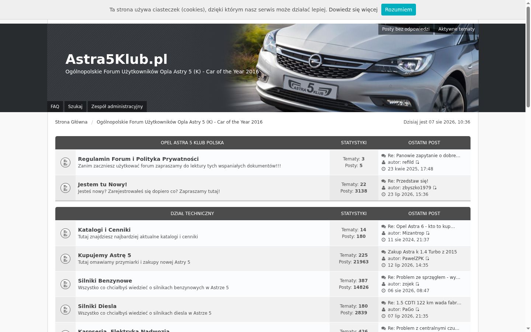Click the Astra5Klub.pl site title

click(x=116, y=59)
